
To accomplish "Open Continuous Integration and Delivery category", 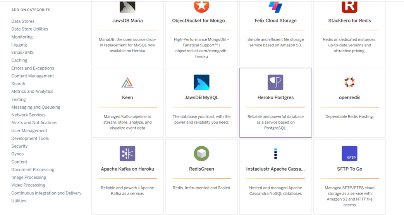I will (x=46, y=193).
